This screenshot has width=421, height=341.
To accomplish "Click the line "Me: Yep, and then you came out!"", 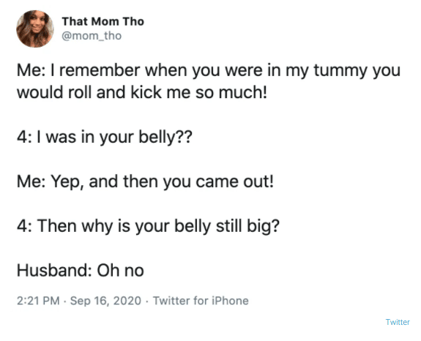I will (x=145, y=181).
